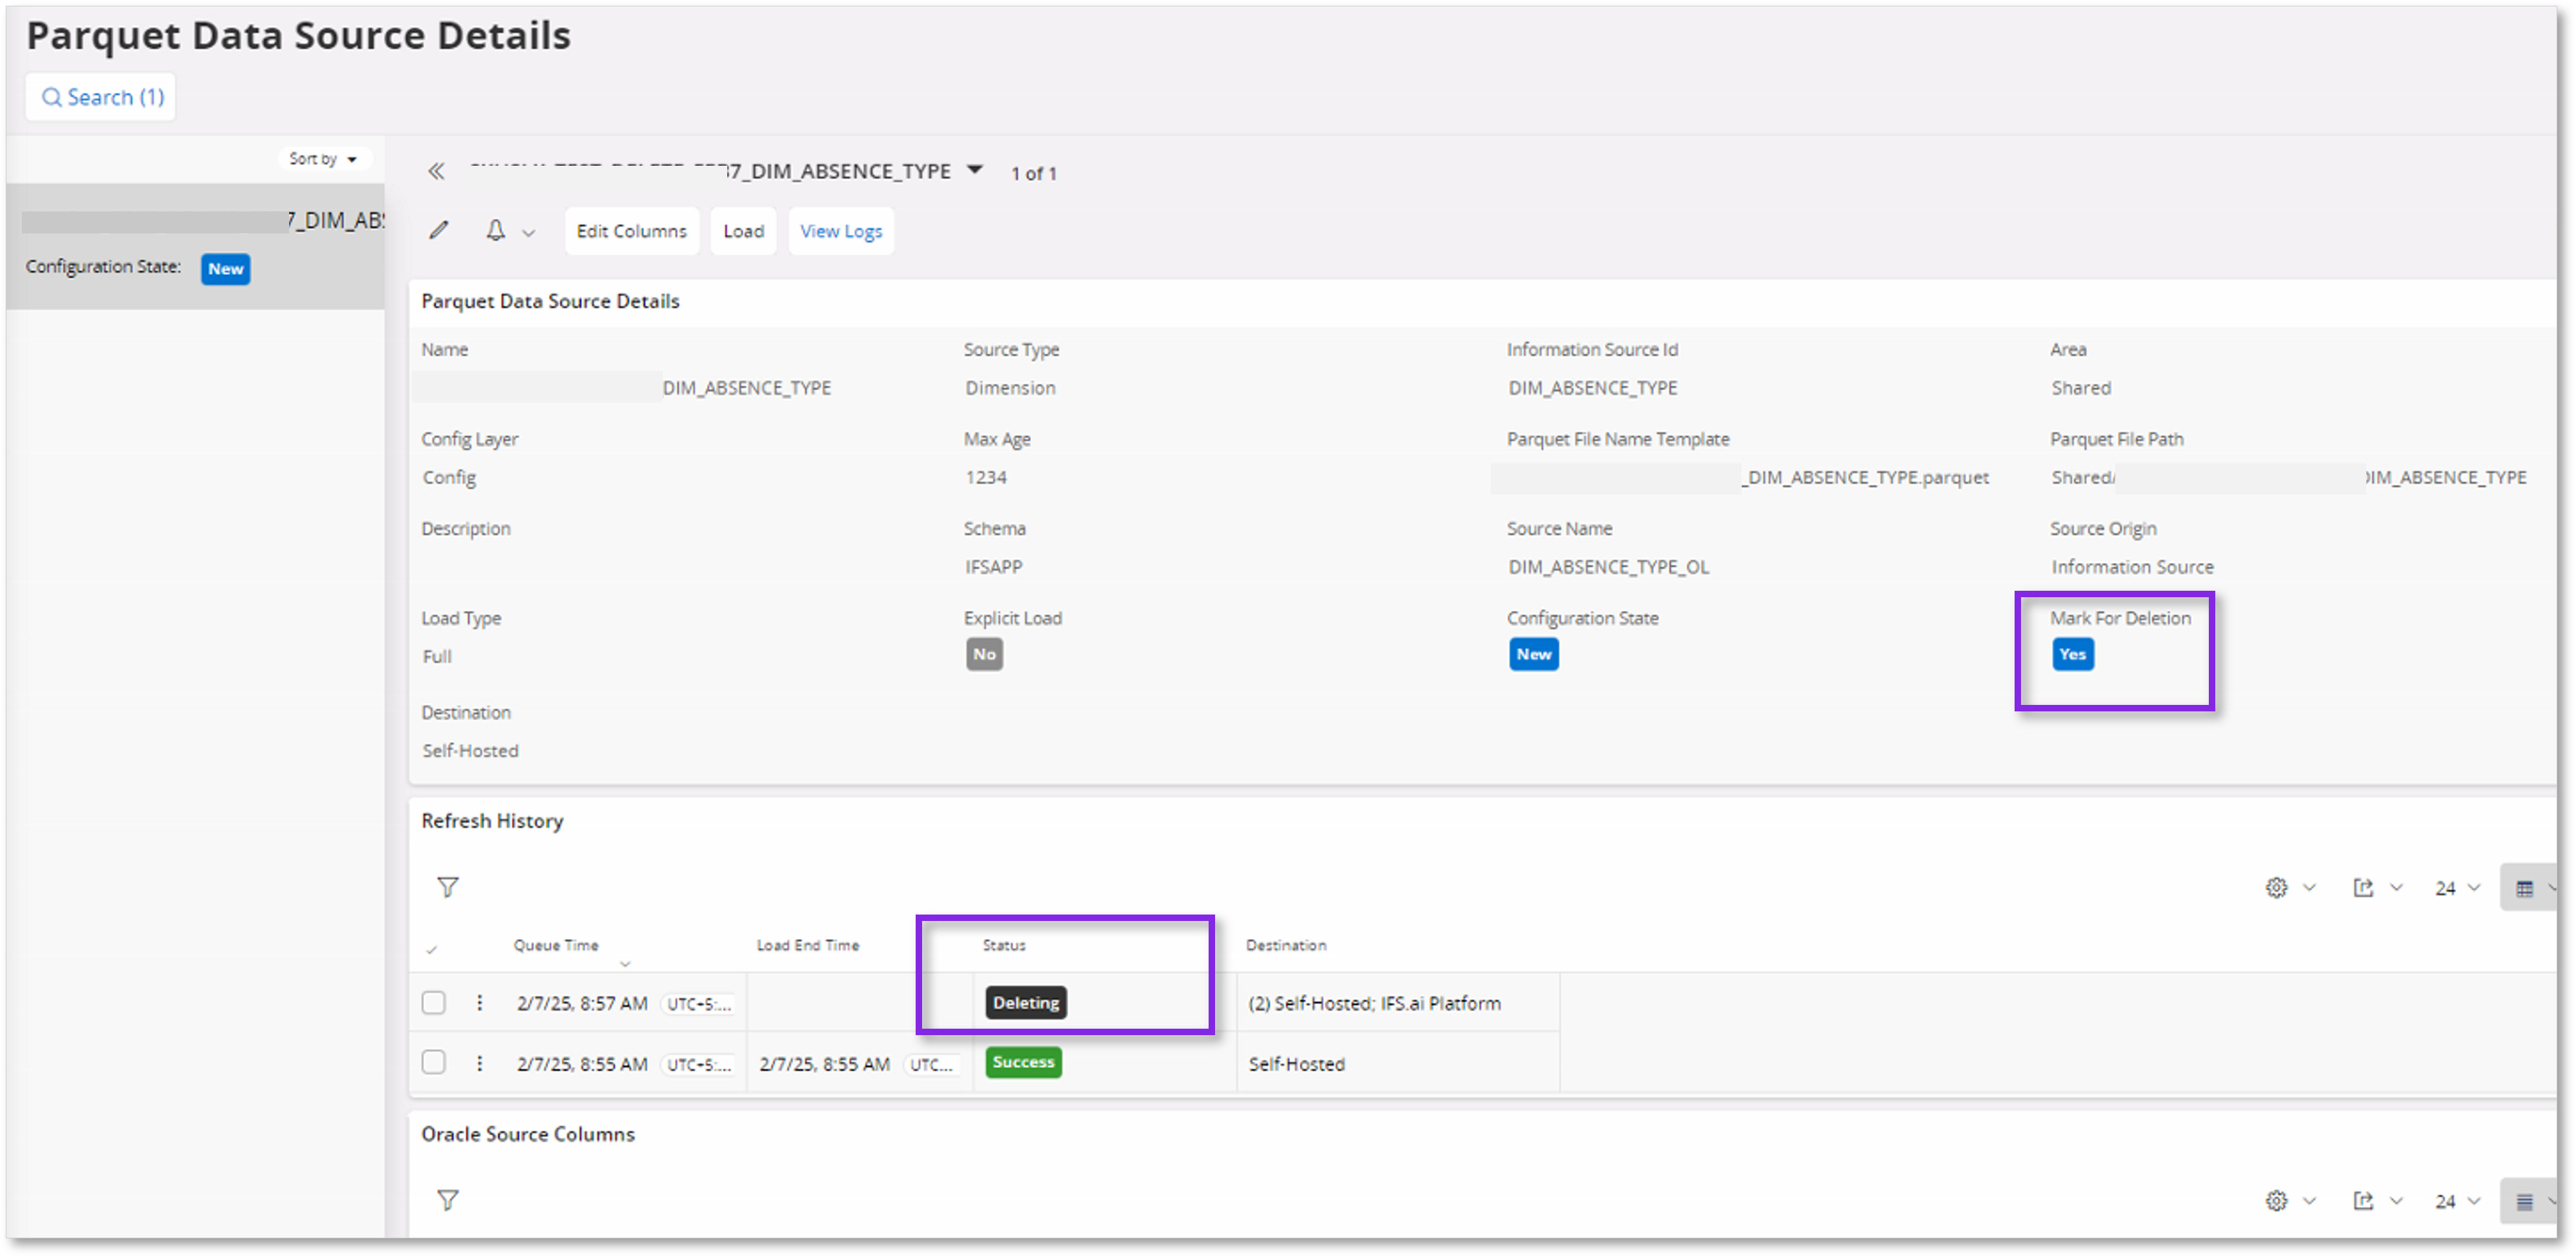Click the pencil edit icon

pyautogui.click(x=438, y=231)
